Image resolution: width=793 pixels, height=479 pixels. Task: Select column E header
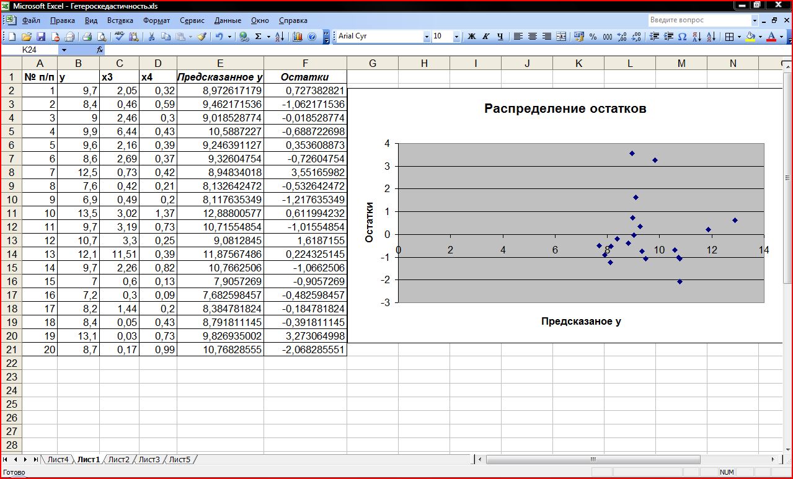[x=220, y=63]
